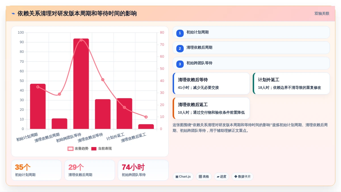Click the summary paragraph starting 这张图围绕
The height and width of the screenshot is (192, 341).
click(x=250, y=128)
